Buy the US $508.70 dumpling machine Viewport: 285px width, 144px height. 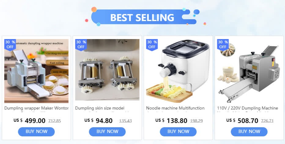pos(249,132)
